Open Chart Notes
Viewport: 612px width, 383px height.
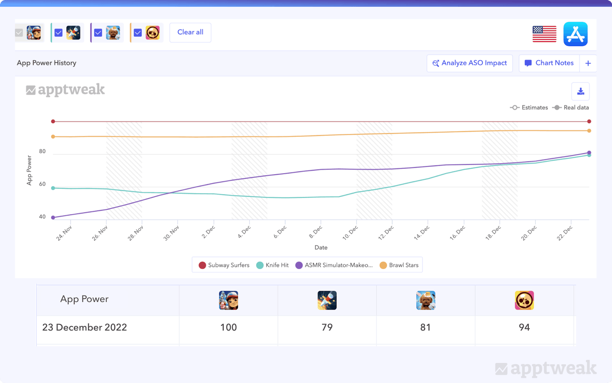point(549,63)
